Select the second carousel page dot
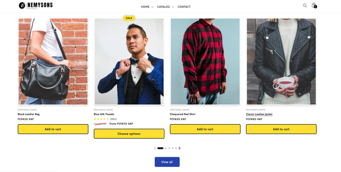 [x=166, y=148]
